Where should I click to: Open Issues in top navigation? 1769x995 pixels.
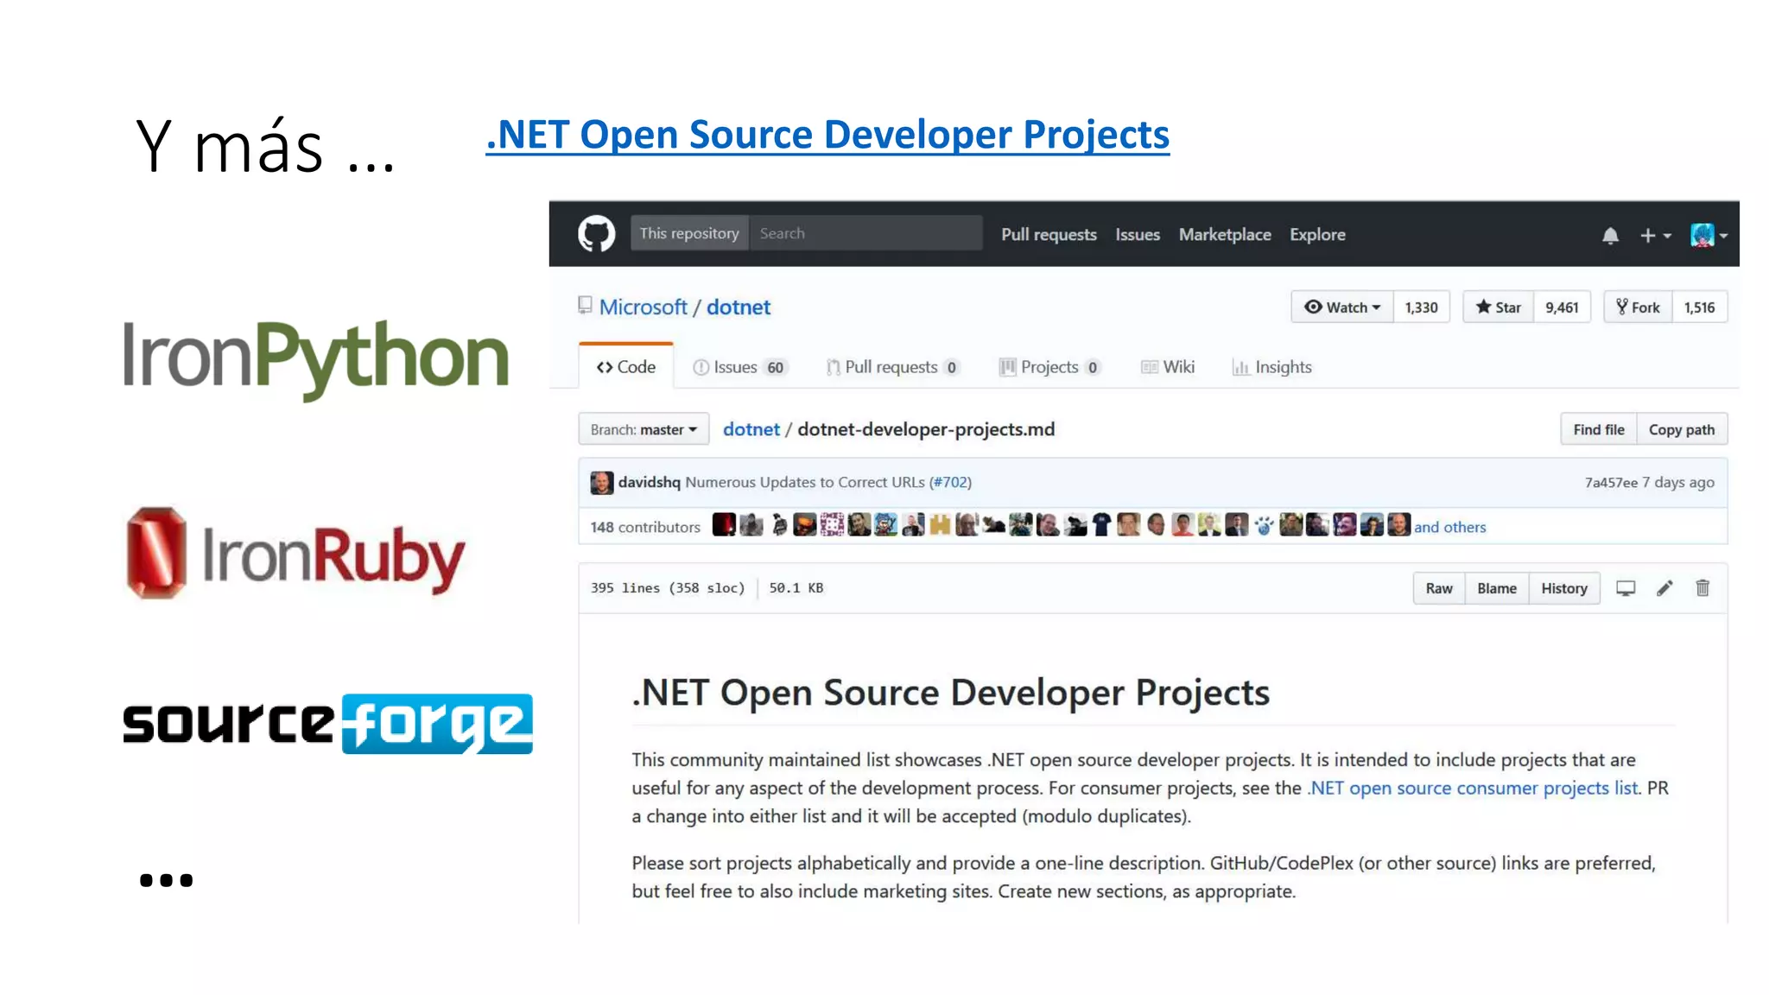pos(1138,235)
